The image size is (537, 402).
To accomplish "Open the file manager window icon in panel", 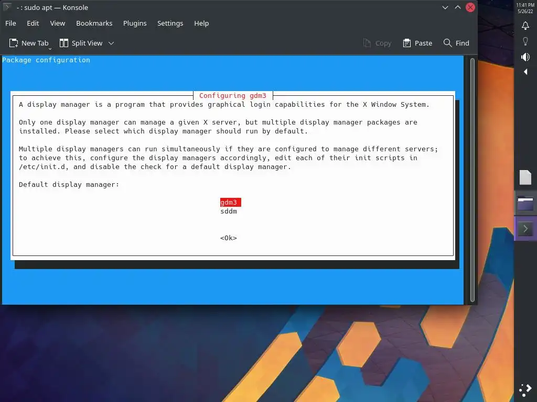I will [525, 204].
